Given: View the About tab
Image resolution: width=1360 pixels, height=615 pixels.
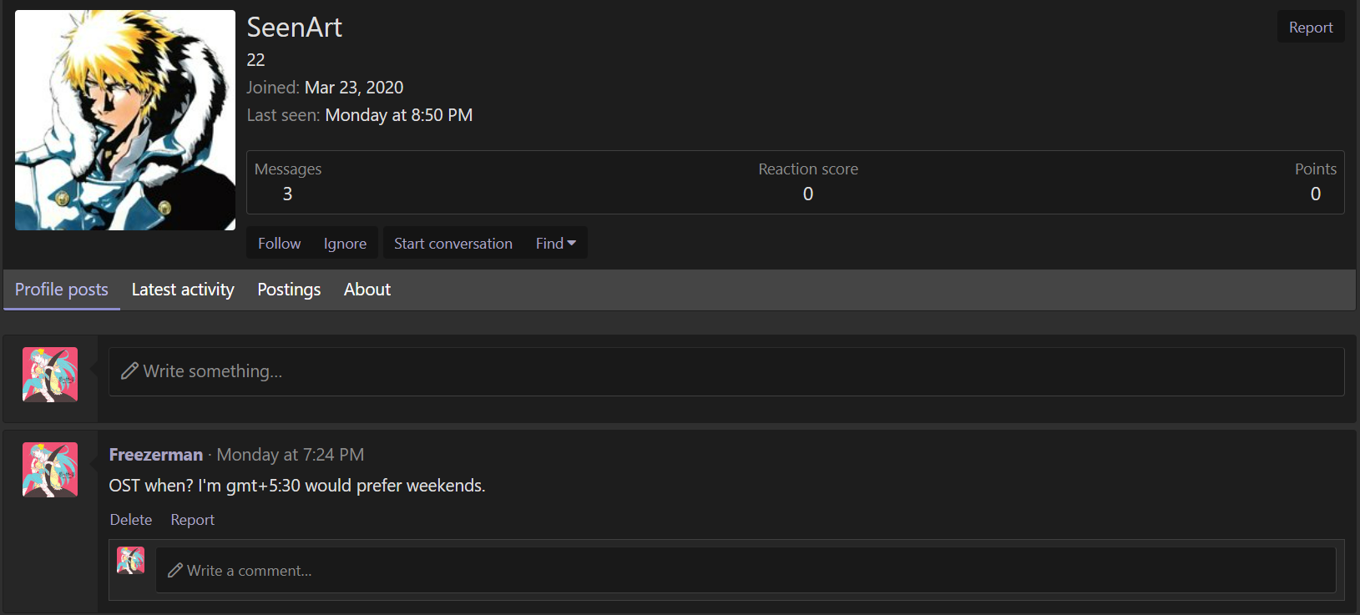Looking at the screenshot, I should (x=367, y=290).
